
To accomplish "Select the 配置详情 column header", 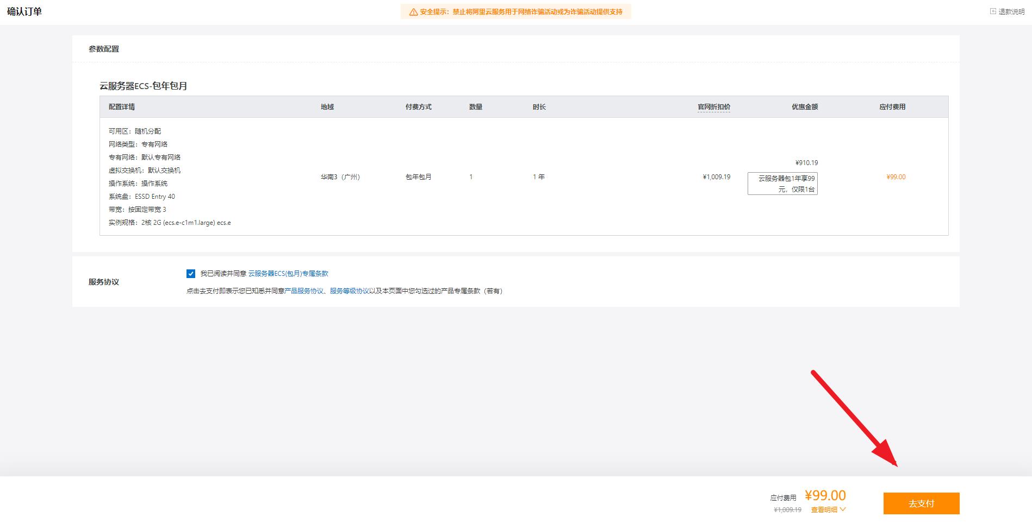I will pos(122,107).
